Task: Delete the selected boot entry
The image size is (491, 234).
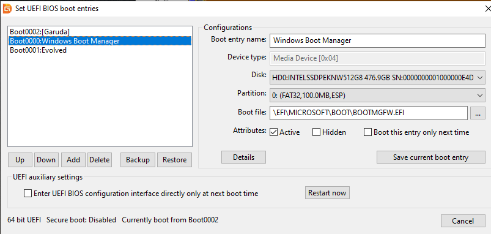Action: (x=99, y=160)
